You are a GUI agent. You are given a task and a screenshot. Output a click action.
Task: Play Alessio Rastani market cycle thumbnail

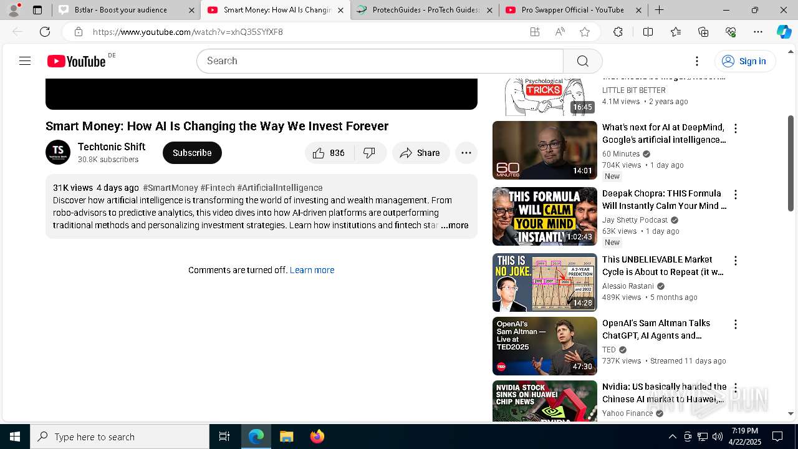point(545,282)
